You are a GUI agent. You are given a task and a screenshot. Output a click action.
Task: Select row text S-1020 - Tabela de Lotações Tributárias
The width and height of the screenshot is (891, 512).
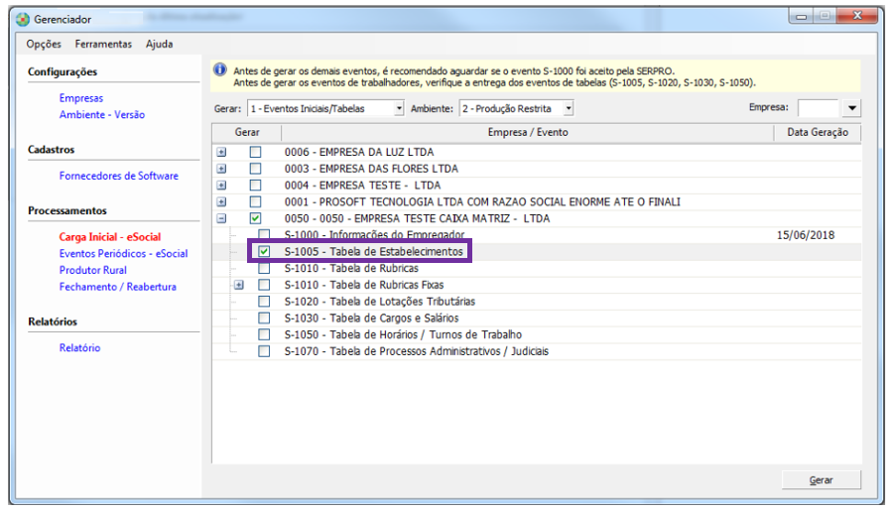tap(380, 302)
